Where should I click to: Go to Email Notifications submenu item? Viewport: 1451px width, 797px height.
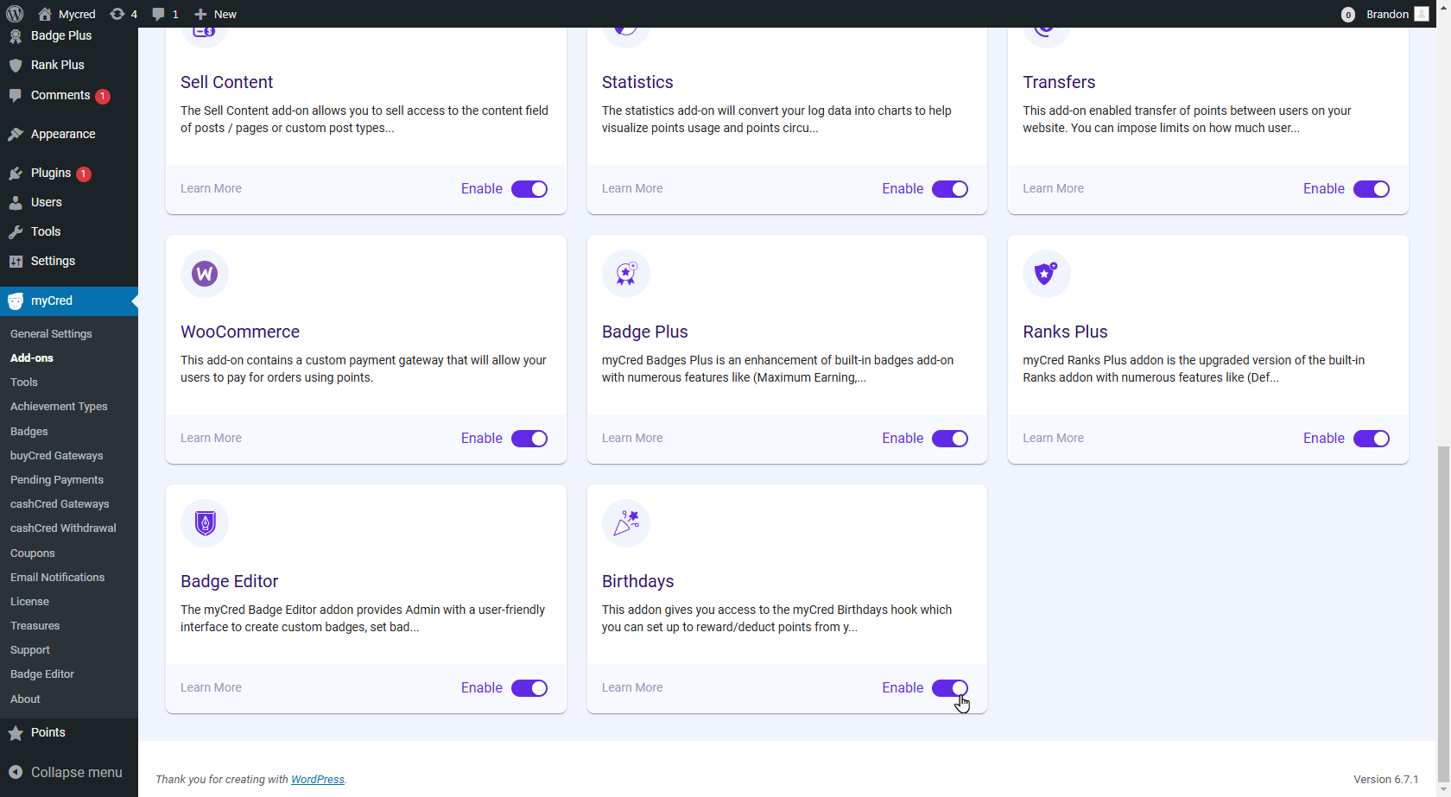(x=57, y=577)
